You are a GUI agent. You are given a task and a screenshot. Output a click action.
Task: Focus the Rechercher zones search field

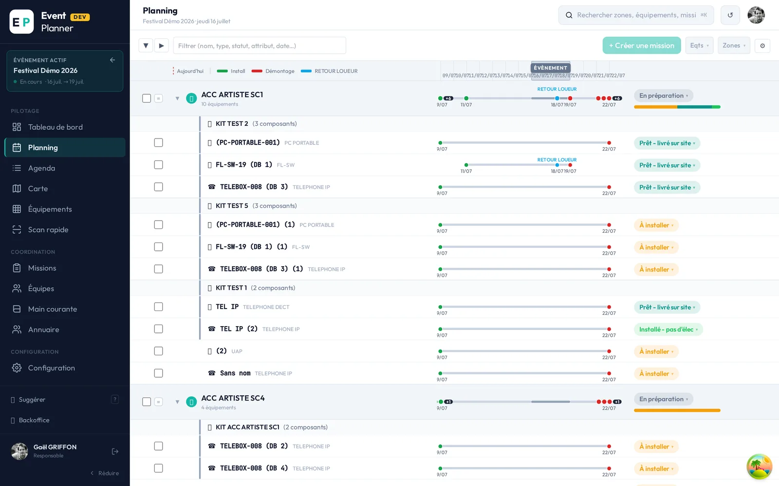point(636,15)
